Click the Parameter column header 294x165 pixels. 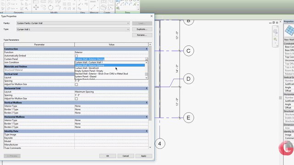coord(39,44)
